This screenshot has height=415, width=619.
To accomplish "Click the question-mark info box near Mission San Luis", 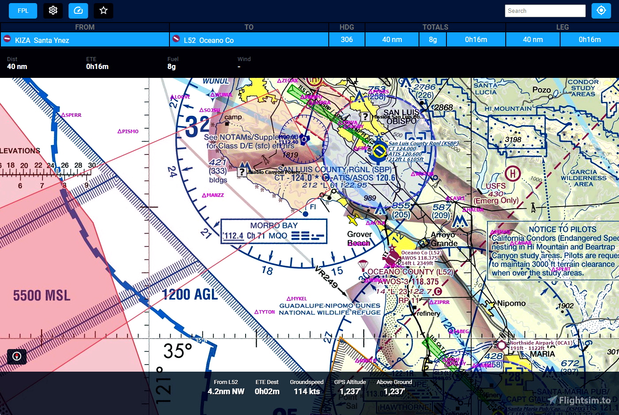I will [x=365, y=117].
